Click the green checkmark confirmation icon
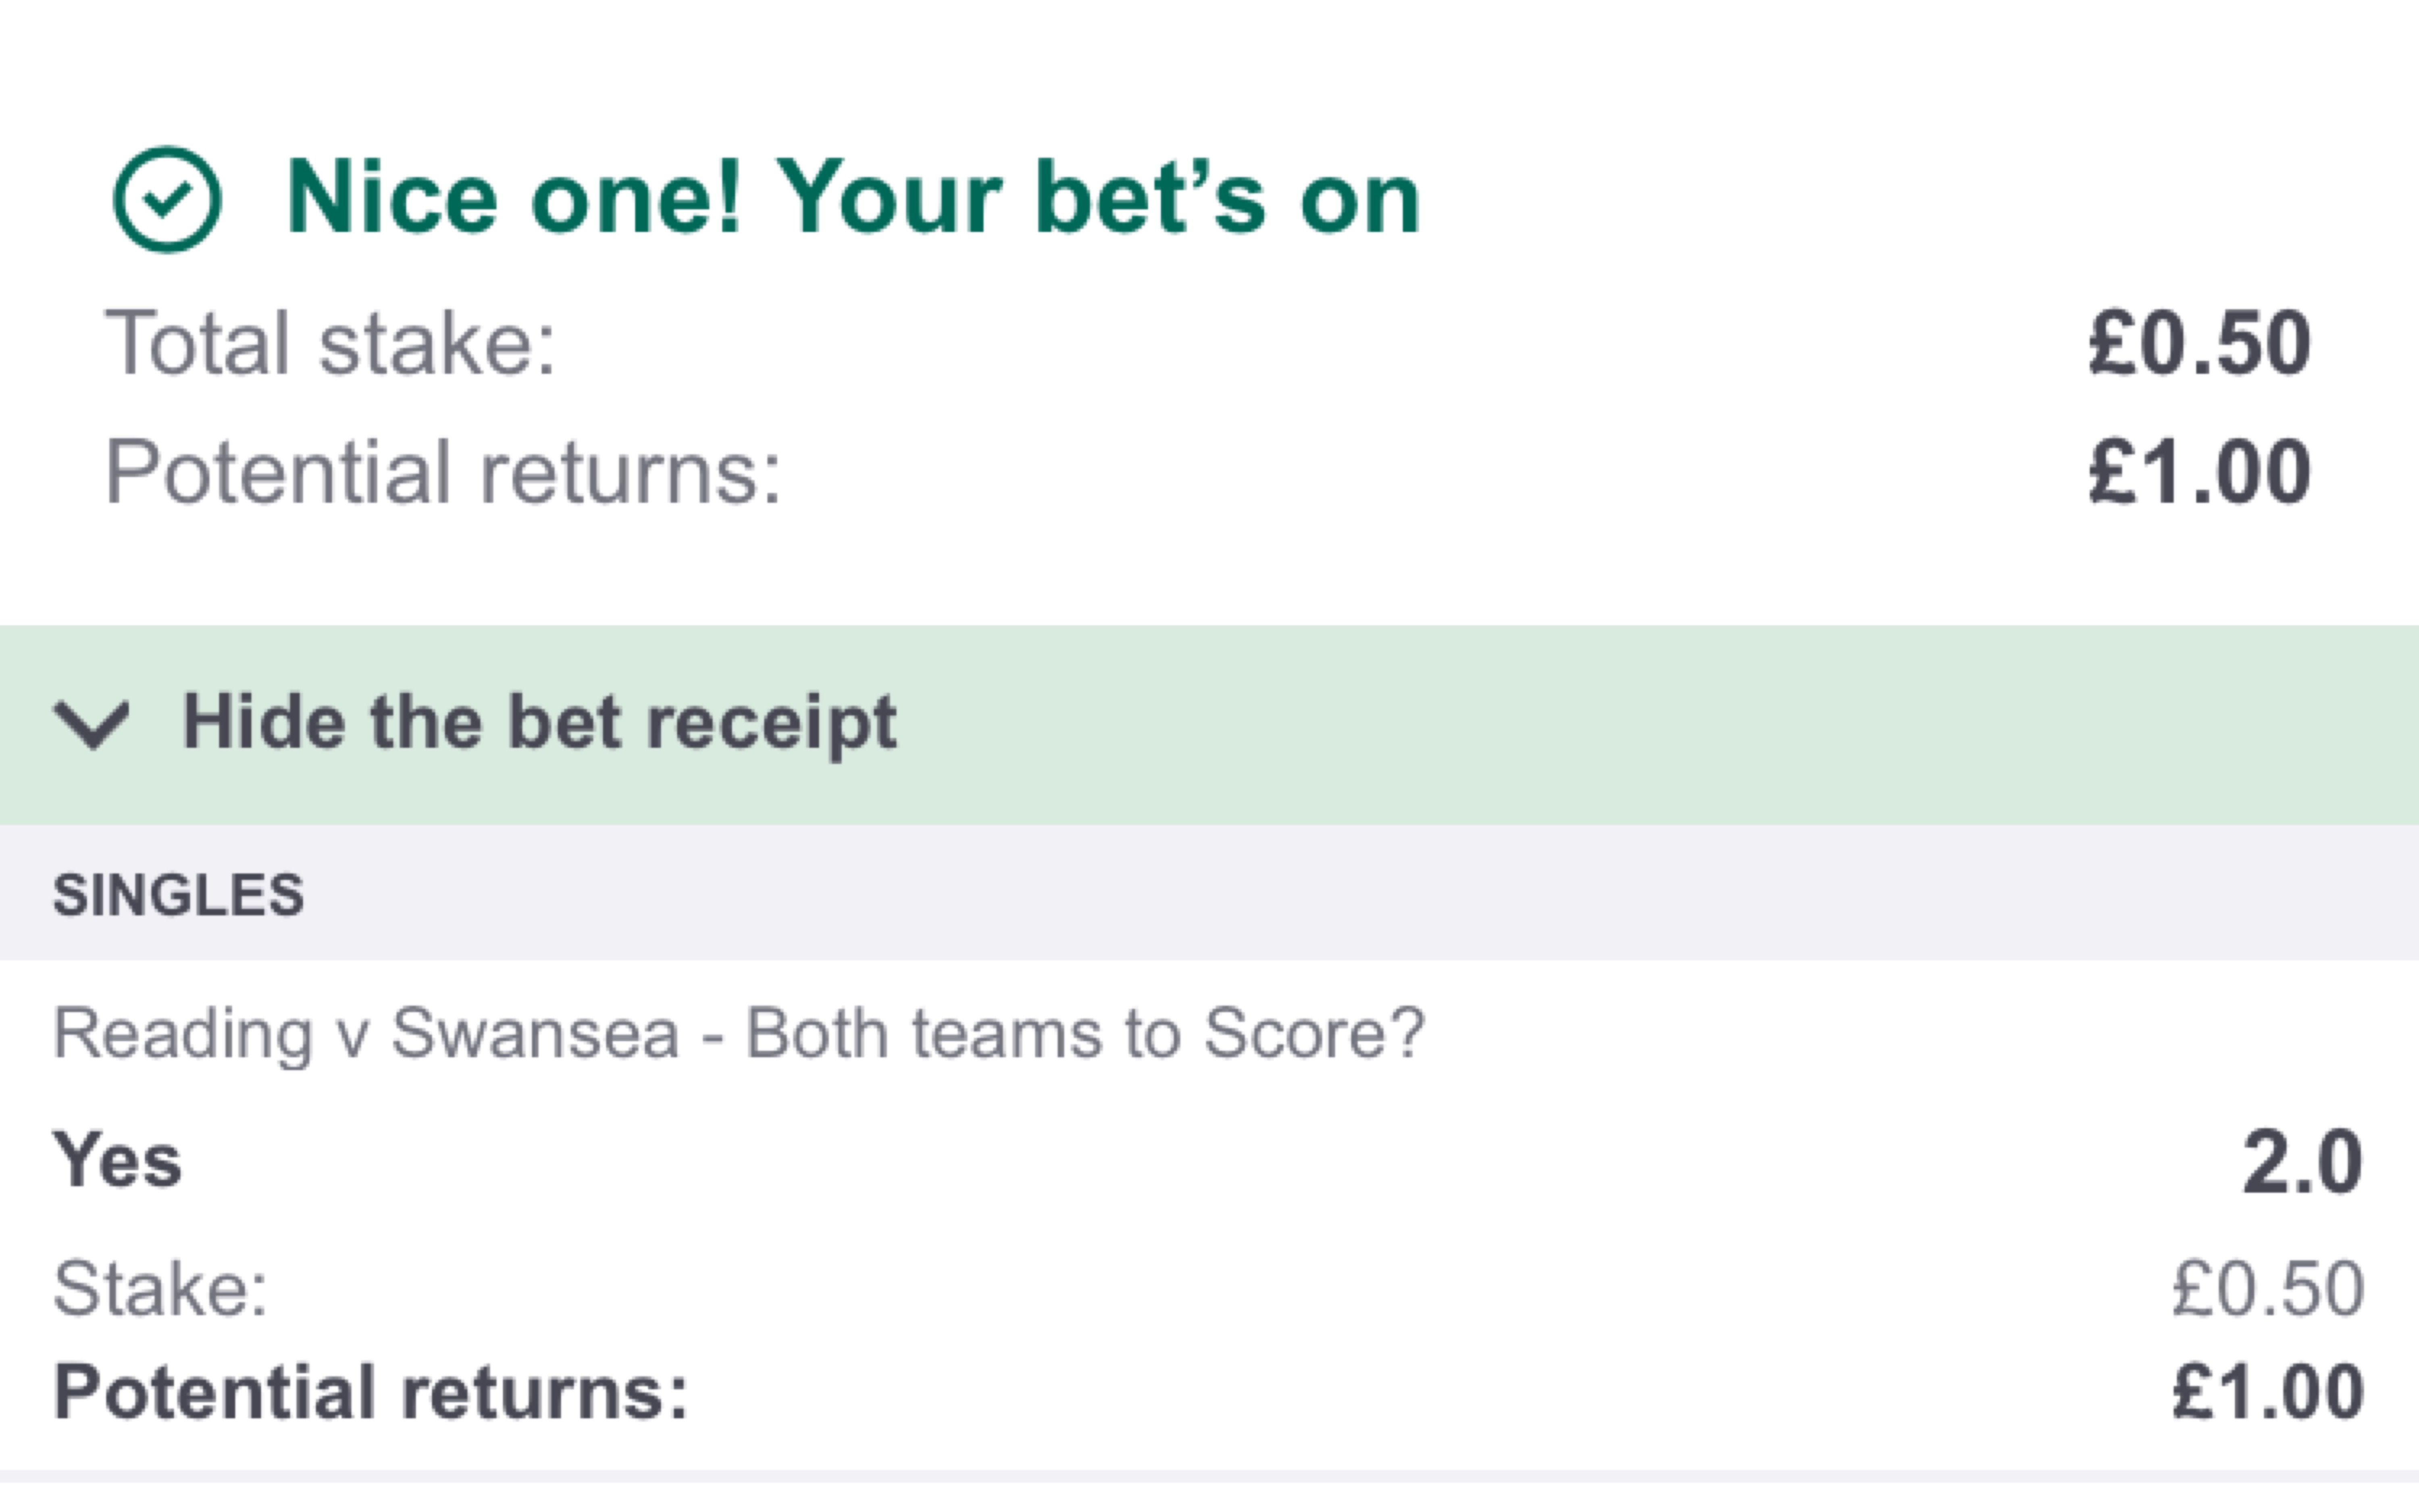 pos(167,200)
